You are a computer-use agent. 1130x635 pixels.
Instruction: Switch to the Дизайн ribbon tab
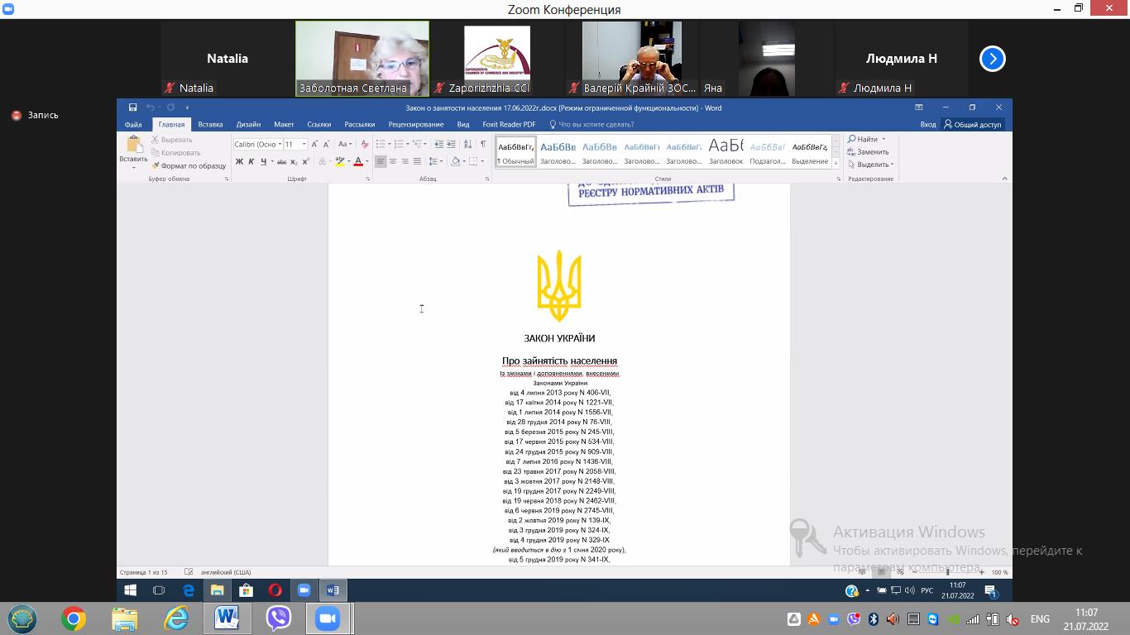point(248,125)
